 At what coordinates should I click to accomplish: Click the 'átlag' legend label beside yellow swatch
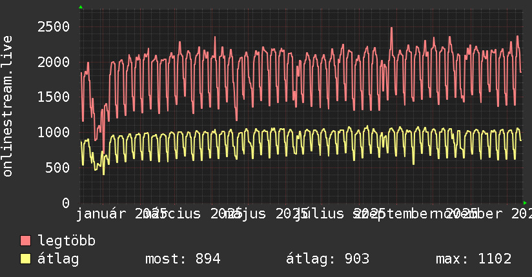[58, 259]
